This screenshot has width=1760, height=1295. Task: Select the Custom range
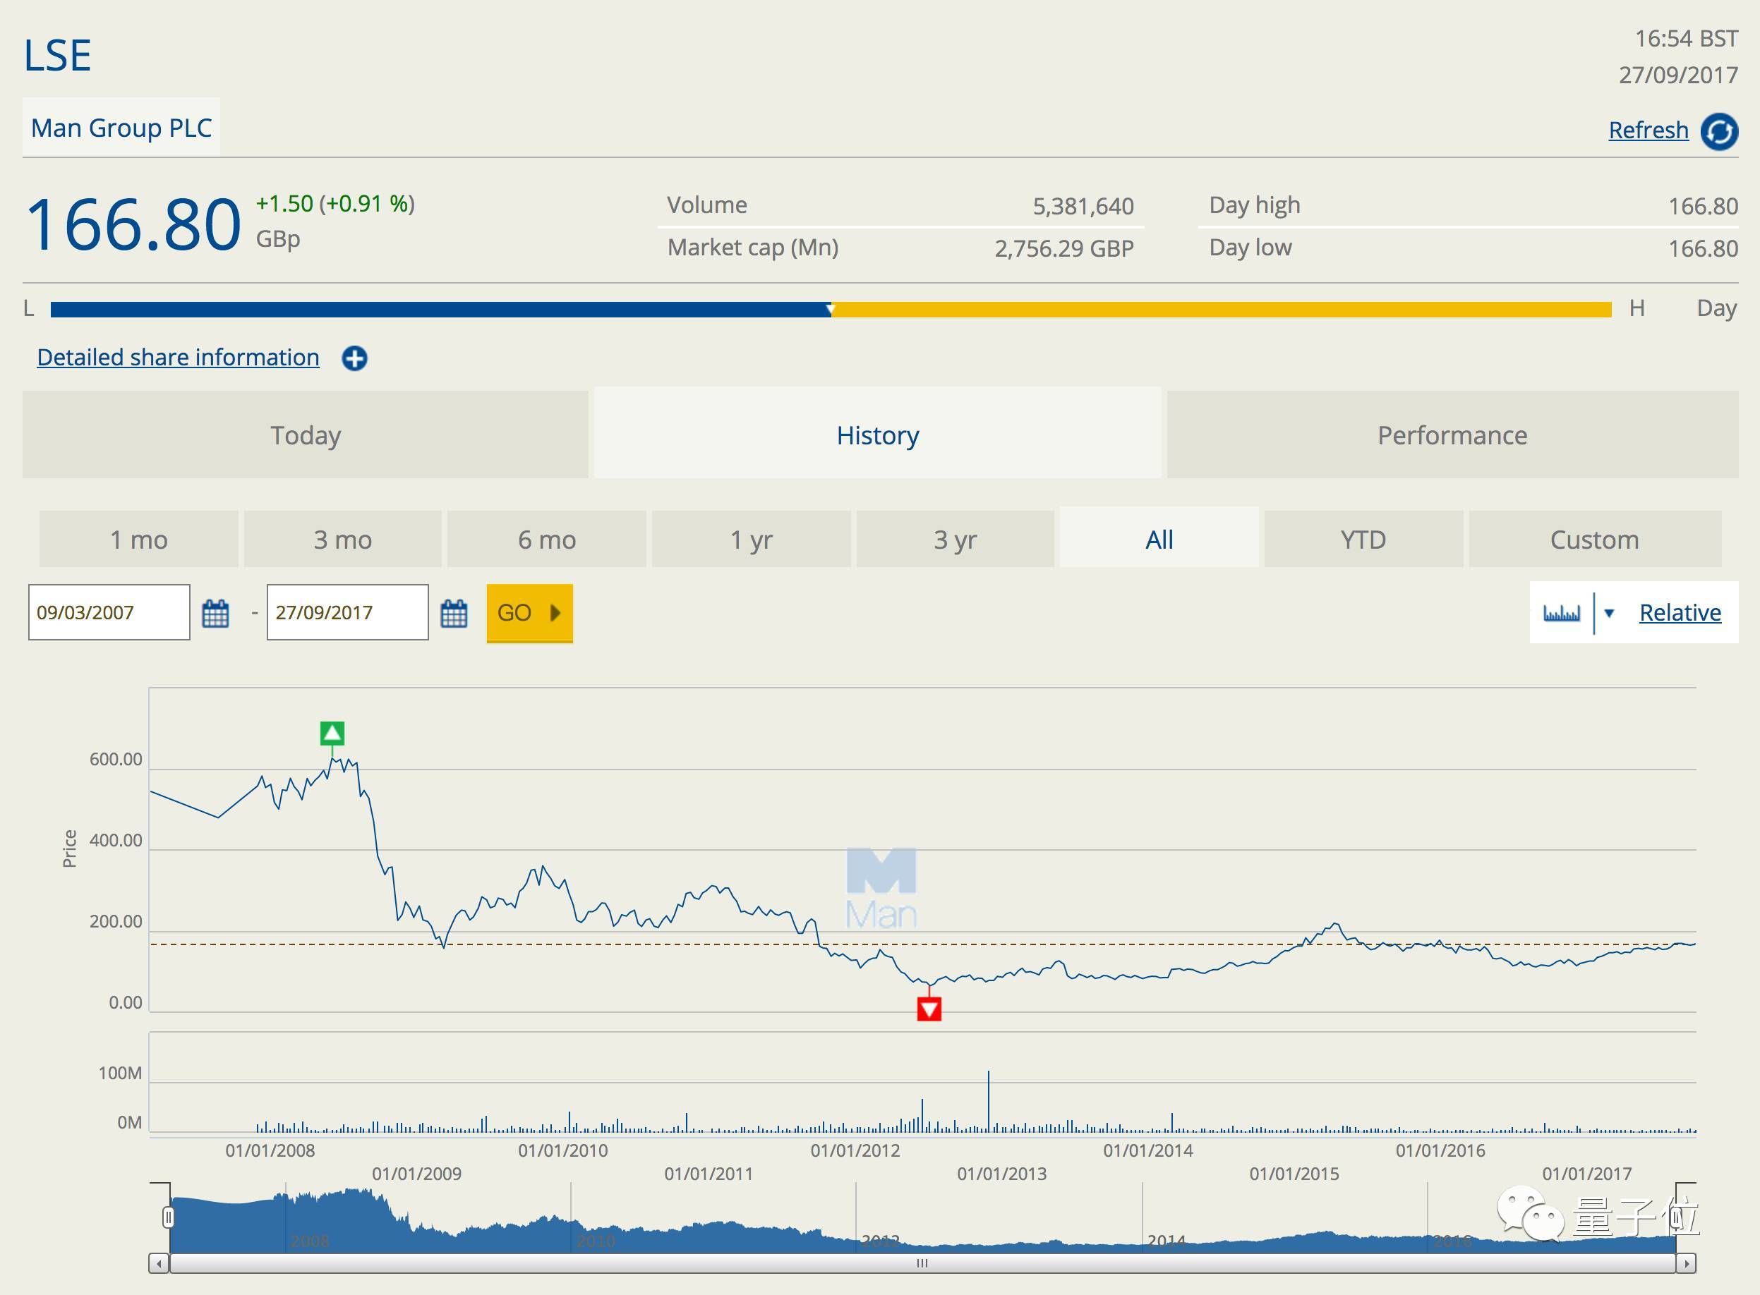[x=1594, y=540]
